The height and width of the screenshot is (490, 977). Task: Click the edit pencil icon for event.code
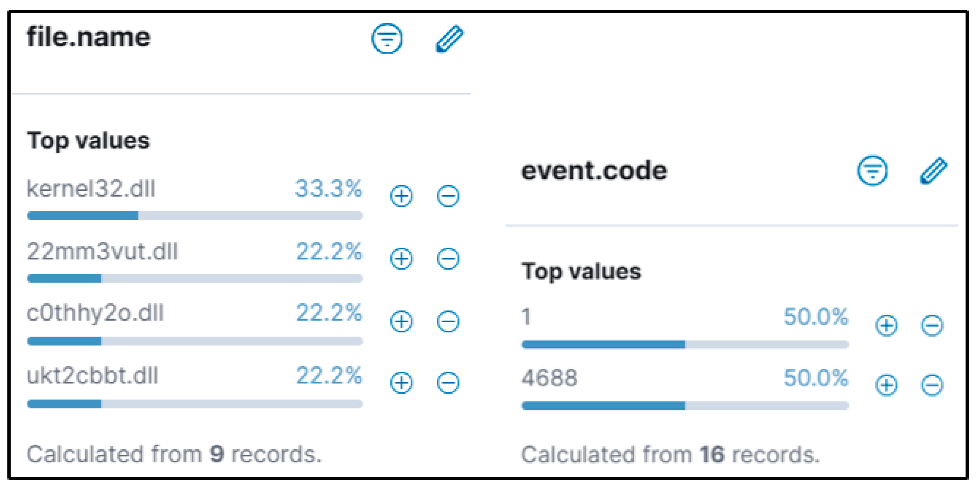click(933, 171)
